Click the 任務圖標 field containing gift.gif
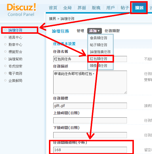Viewport: 152px width, 154px height. pos(90,106)
